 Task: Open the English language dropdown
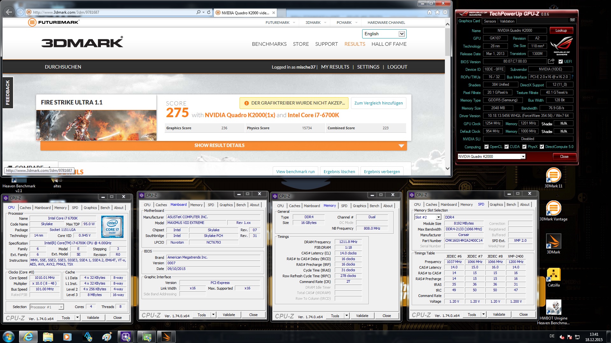(384, 34)
